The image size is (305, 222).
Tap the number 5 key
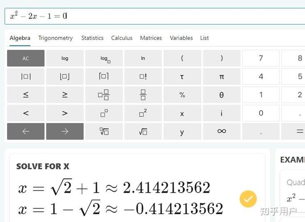[x=293, y=76]
